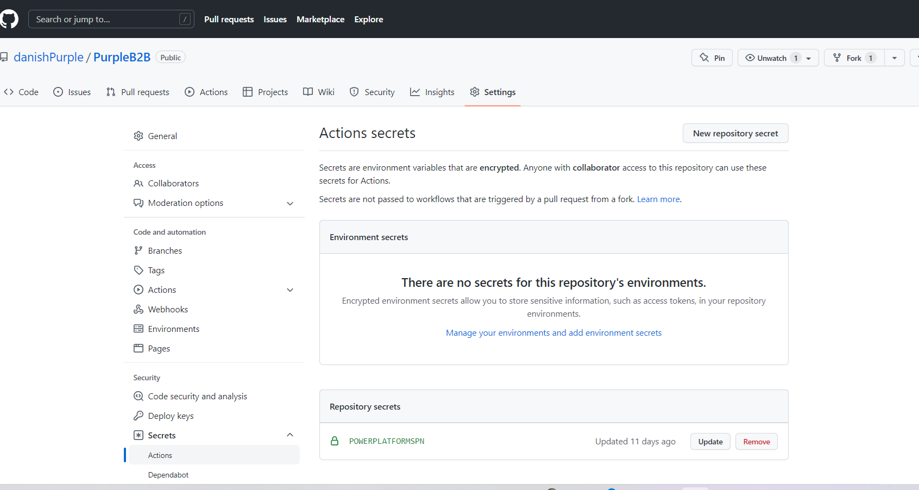Click the Pages icon in sidebar

[139, 348]
